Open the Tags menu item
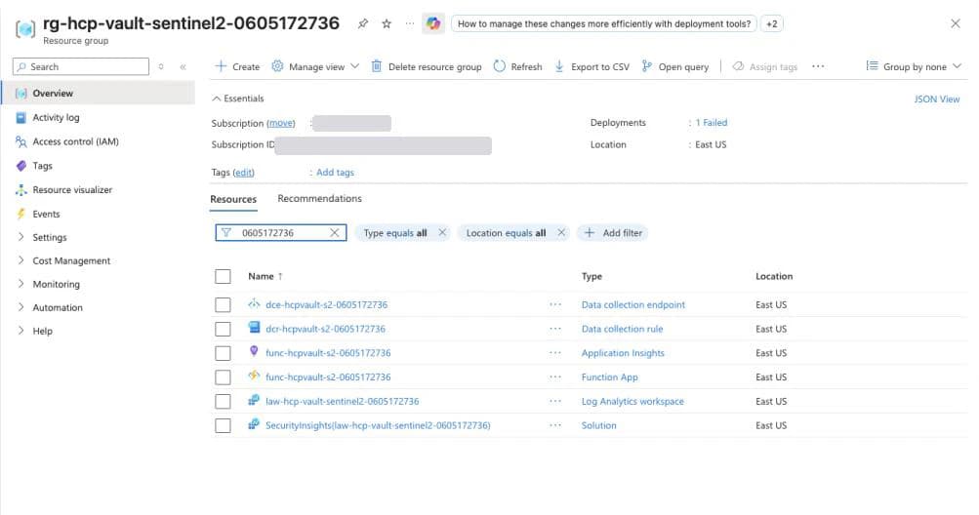 tap(42, 166)
